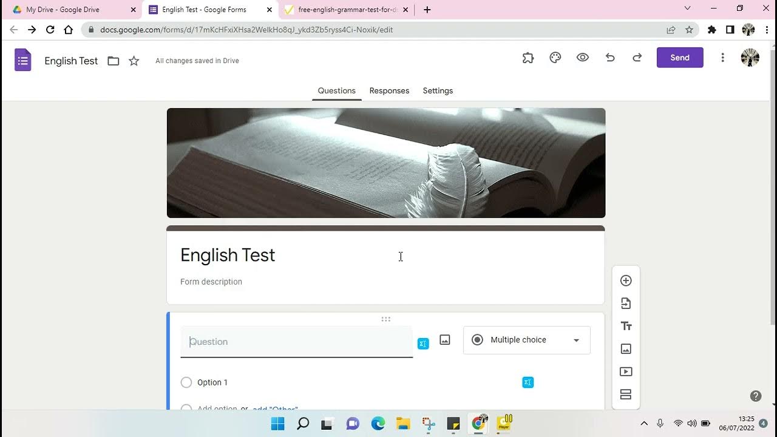Insert image into question

pos(445,340)
